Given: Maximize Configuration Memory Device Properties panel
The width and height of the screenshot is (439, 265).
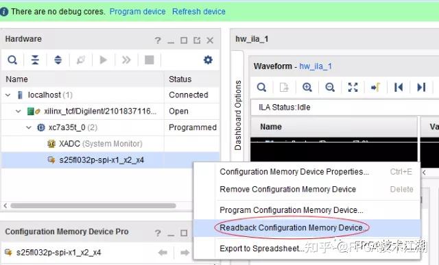Looking at the screenshot, I should click(184, 233).
